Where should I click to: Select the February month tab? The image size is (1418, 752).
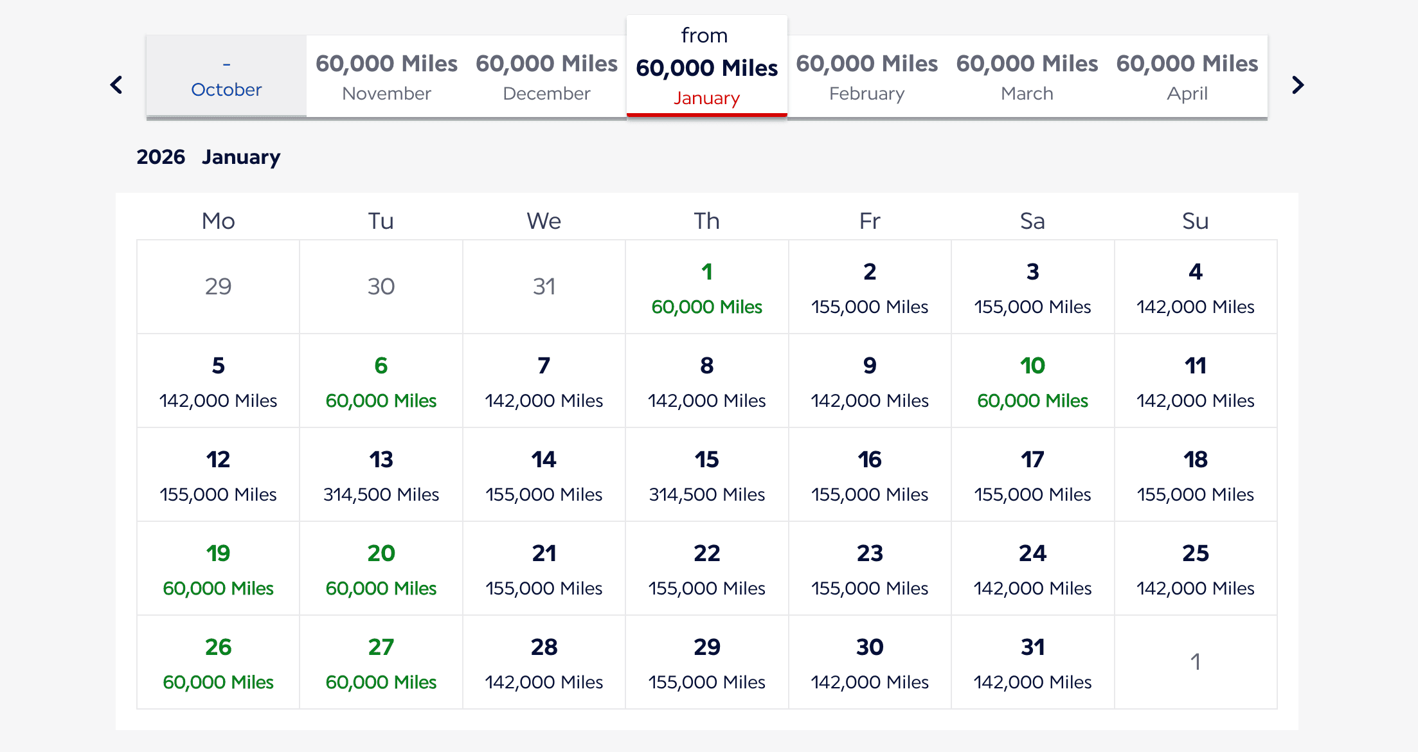tap(866, 76)
